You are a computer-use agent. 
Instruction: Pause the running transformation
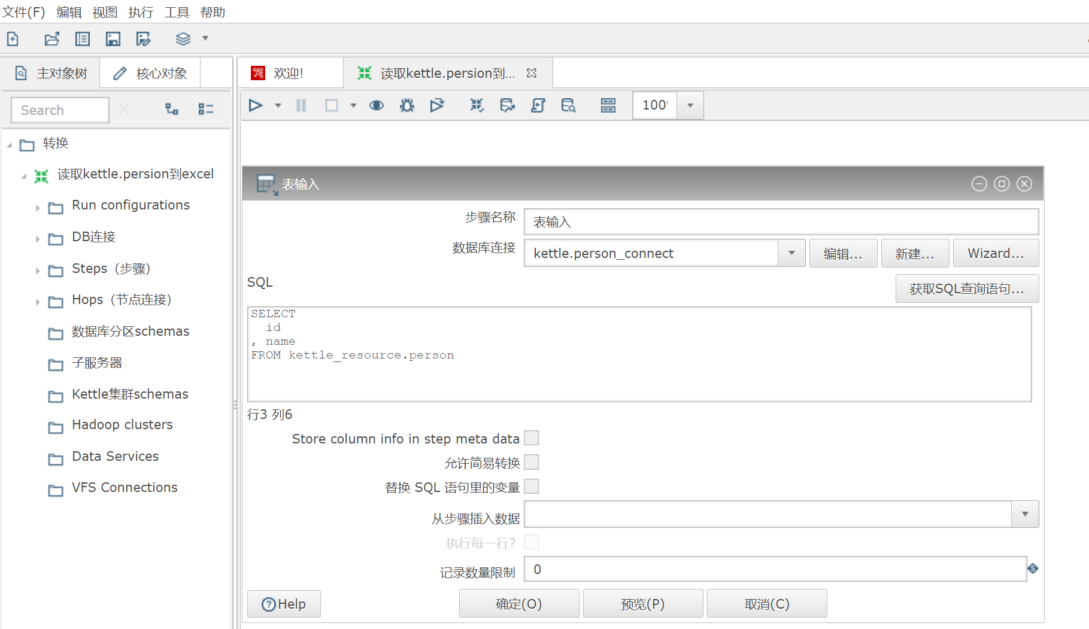301,105
